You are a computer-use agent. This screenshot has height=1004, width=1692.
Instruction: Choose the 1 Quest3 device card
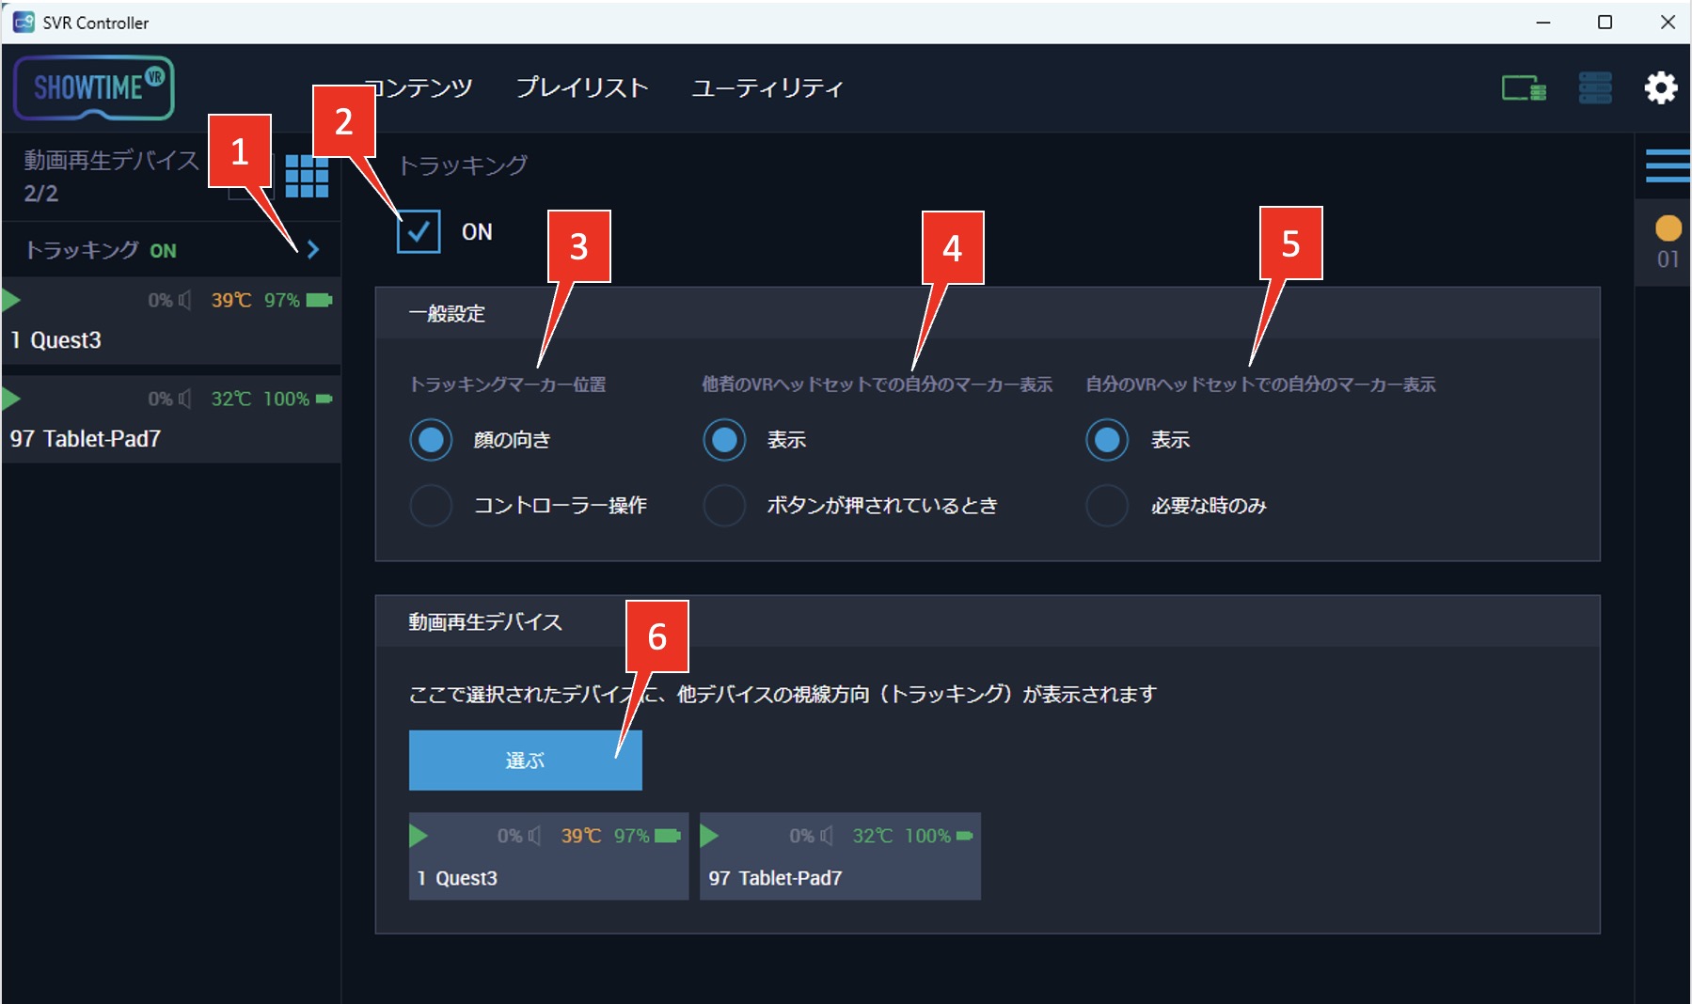click(x=548, y=856)
